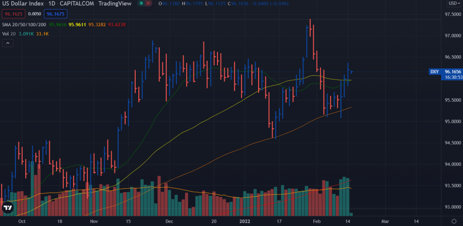Click 94.0000 on the price scale
The image size is (463, 226).
click(x=453, y=164)
